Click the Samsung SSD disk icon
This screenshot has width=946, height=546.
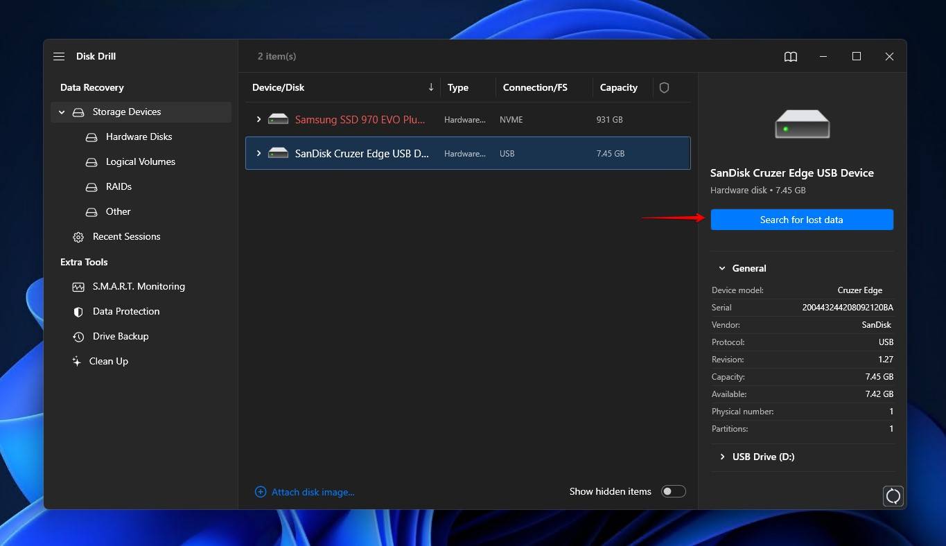pos(278,120)
